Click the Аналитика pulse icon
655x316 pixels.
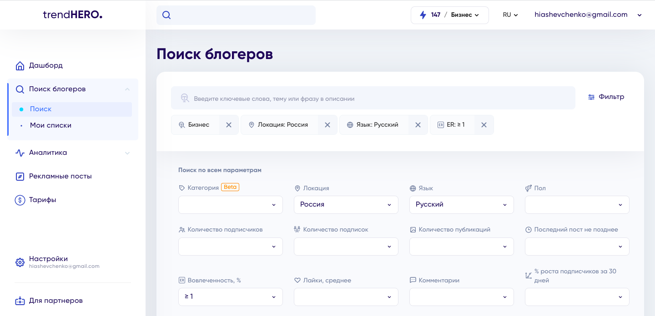click(20, 153)
